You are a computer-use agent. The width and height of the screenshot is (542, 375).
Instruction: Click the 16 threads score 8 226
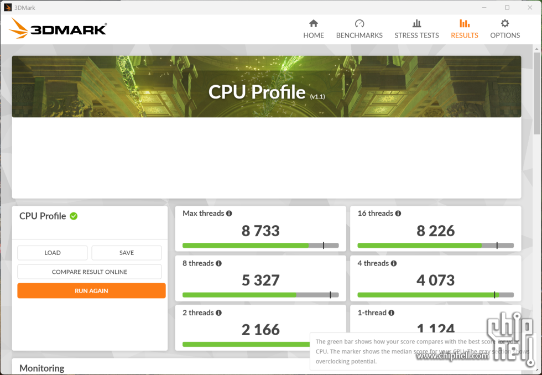point(436,231)
